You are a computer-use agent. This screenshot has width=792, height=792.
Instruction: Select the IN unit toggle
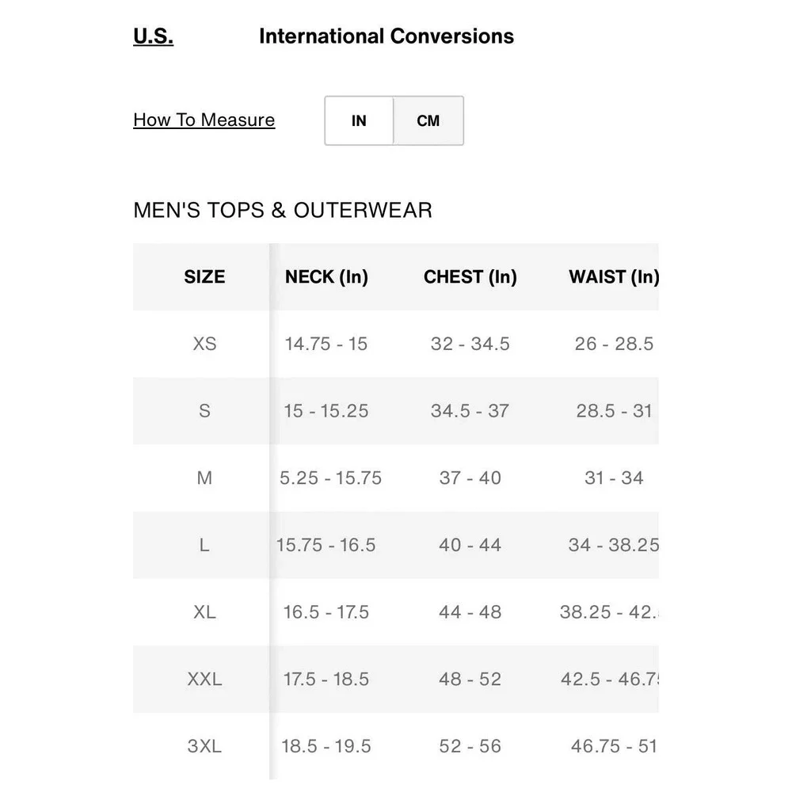pyautogui.click(x=359, y=121)
